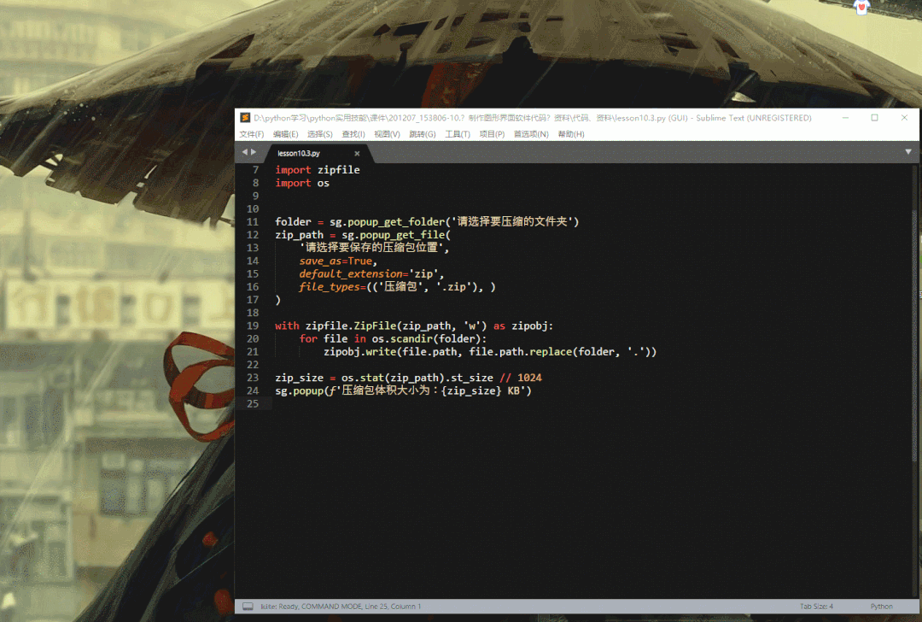Click the forward navigation arrow near the tab bar
Screen dimensions: 922x622
[x=254, y=151]
